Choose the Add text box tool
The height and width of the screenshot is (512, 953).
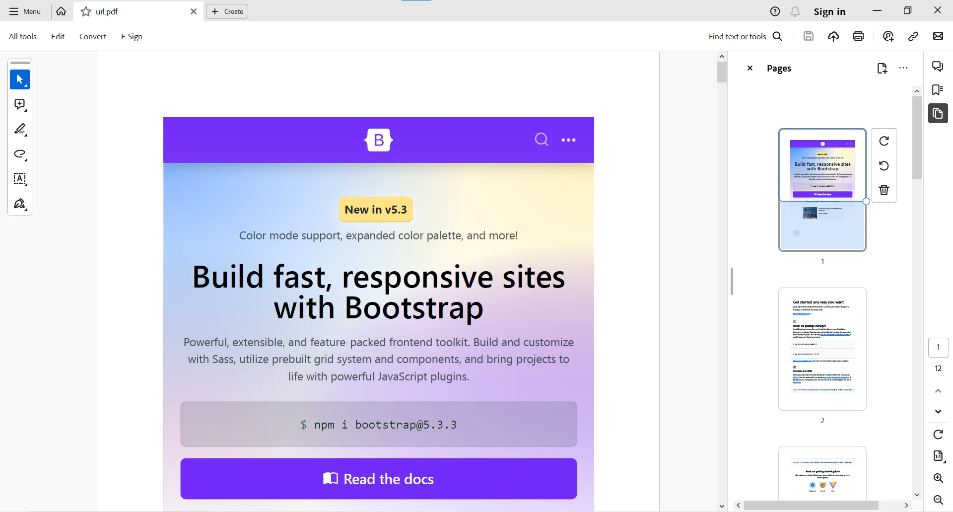click(x=20, y=179)
